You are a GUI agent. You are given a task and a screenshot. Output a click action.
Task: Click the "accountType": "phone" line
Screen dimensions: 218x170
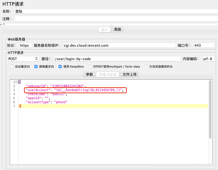pyautogui.click(x=46, y=102)
